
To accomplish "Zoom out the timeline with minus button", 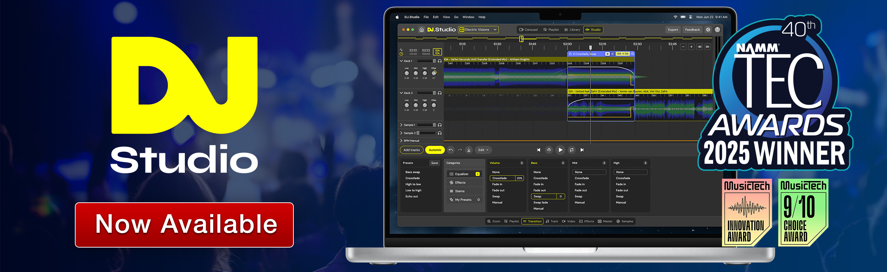I will [683, 47].
